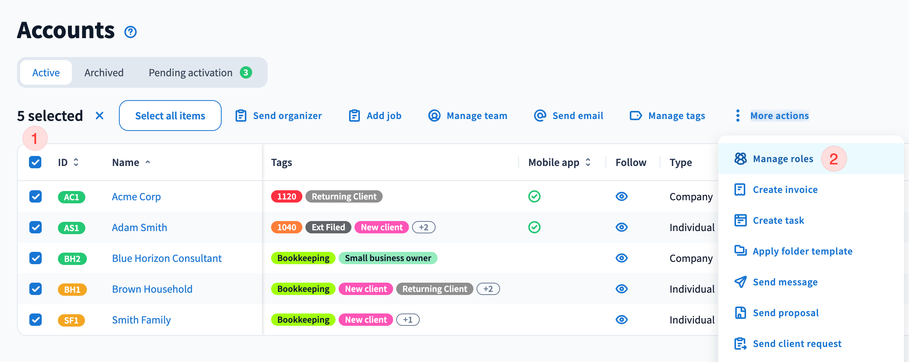
Task: Toggle the header select-all checkbox
Action: point(36,162)
